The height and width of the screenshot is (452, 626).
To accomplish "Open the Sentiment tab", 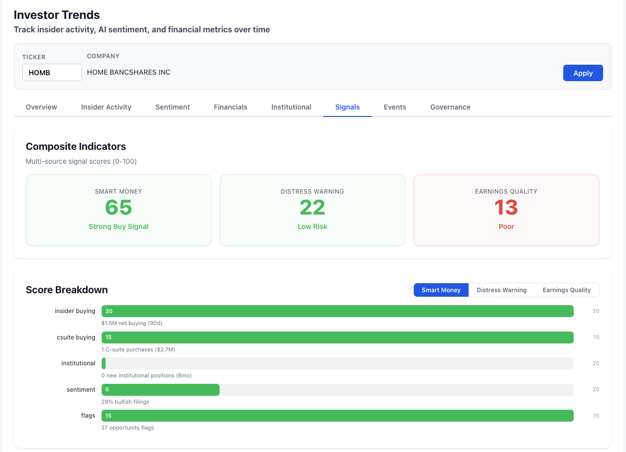I will [x=172, y=107].
